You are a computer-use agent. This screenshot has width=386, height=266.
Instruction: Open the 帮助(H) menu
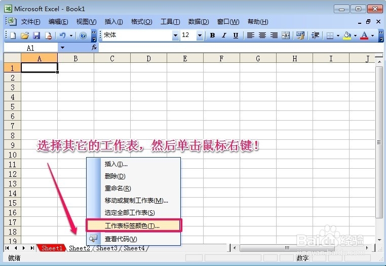(x=258, y=22)
